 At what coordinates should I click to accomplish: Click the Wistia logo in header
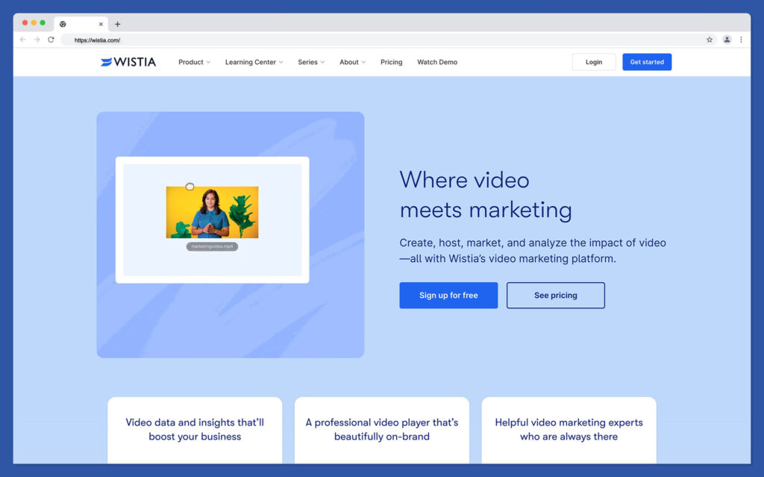pos(128,62)
